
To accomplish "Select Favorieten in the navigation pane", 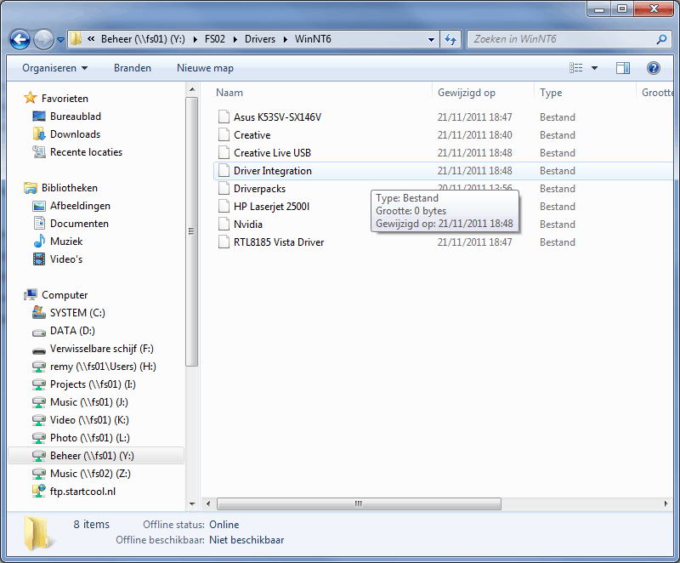I will click(65, 99).
